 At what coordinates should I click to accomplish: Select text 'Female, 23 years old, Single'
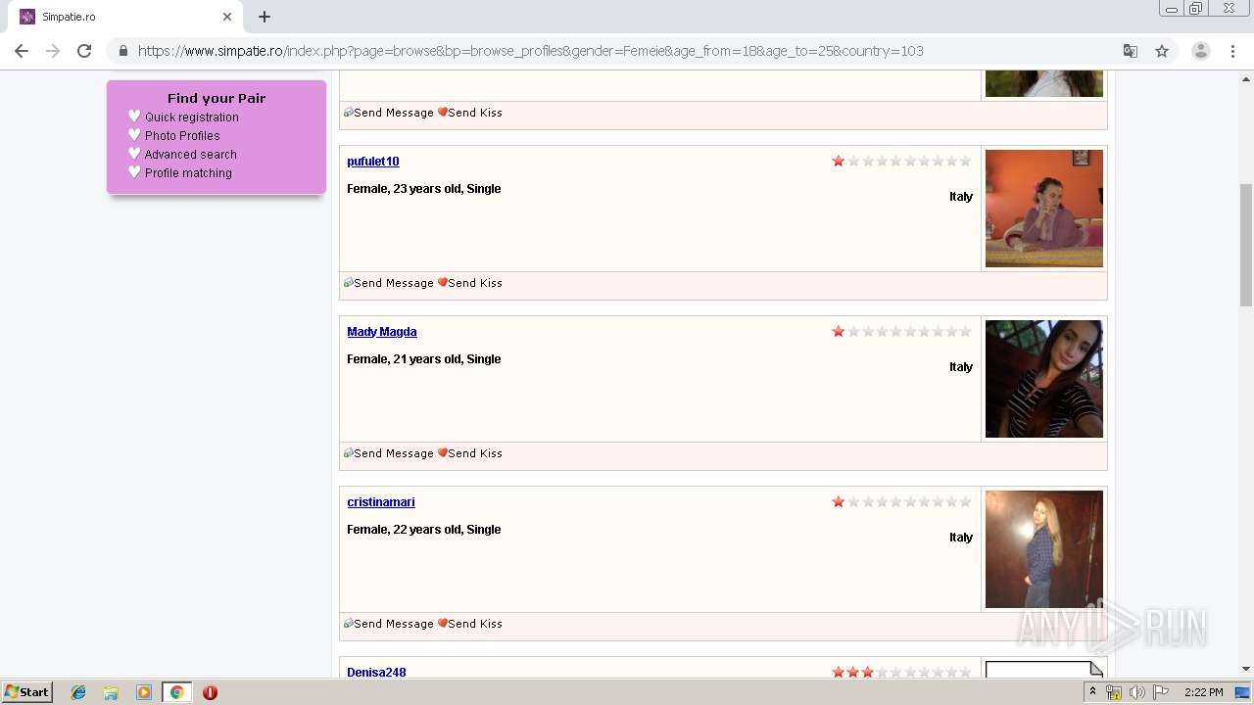(423, 189)
